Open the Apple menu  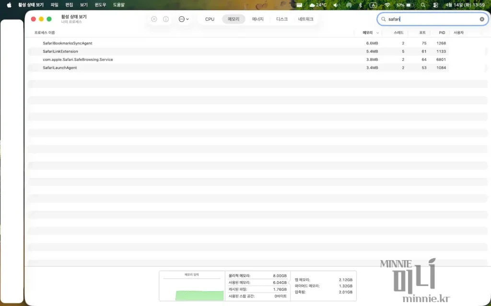(x=8, y=5)
